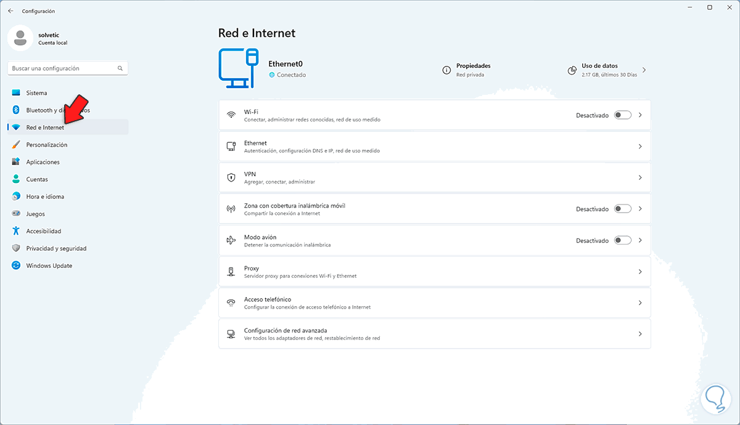Click the search magnifier icon

(x=120, y=68)
